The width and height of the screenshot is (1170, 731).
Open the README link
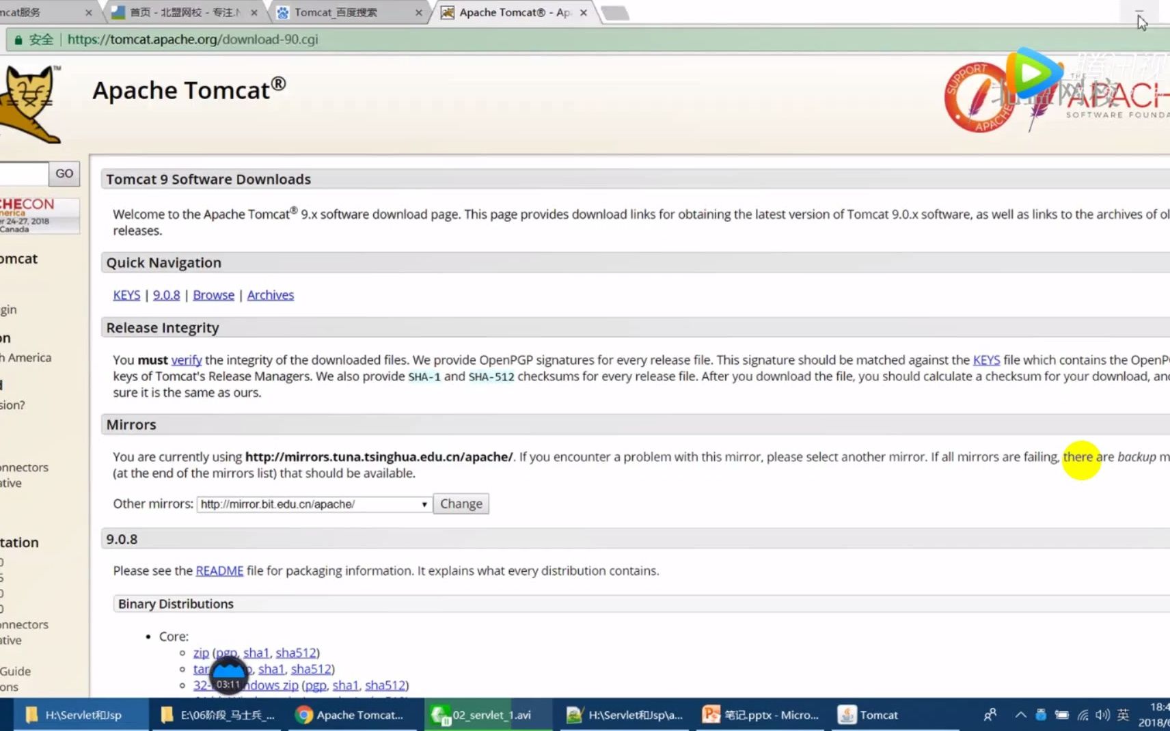pos(219,570)
